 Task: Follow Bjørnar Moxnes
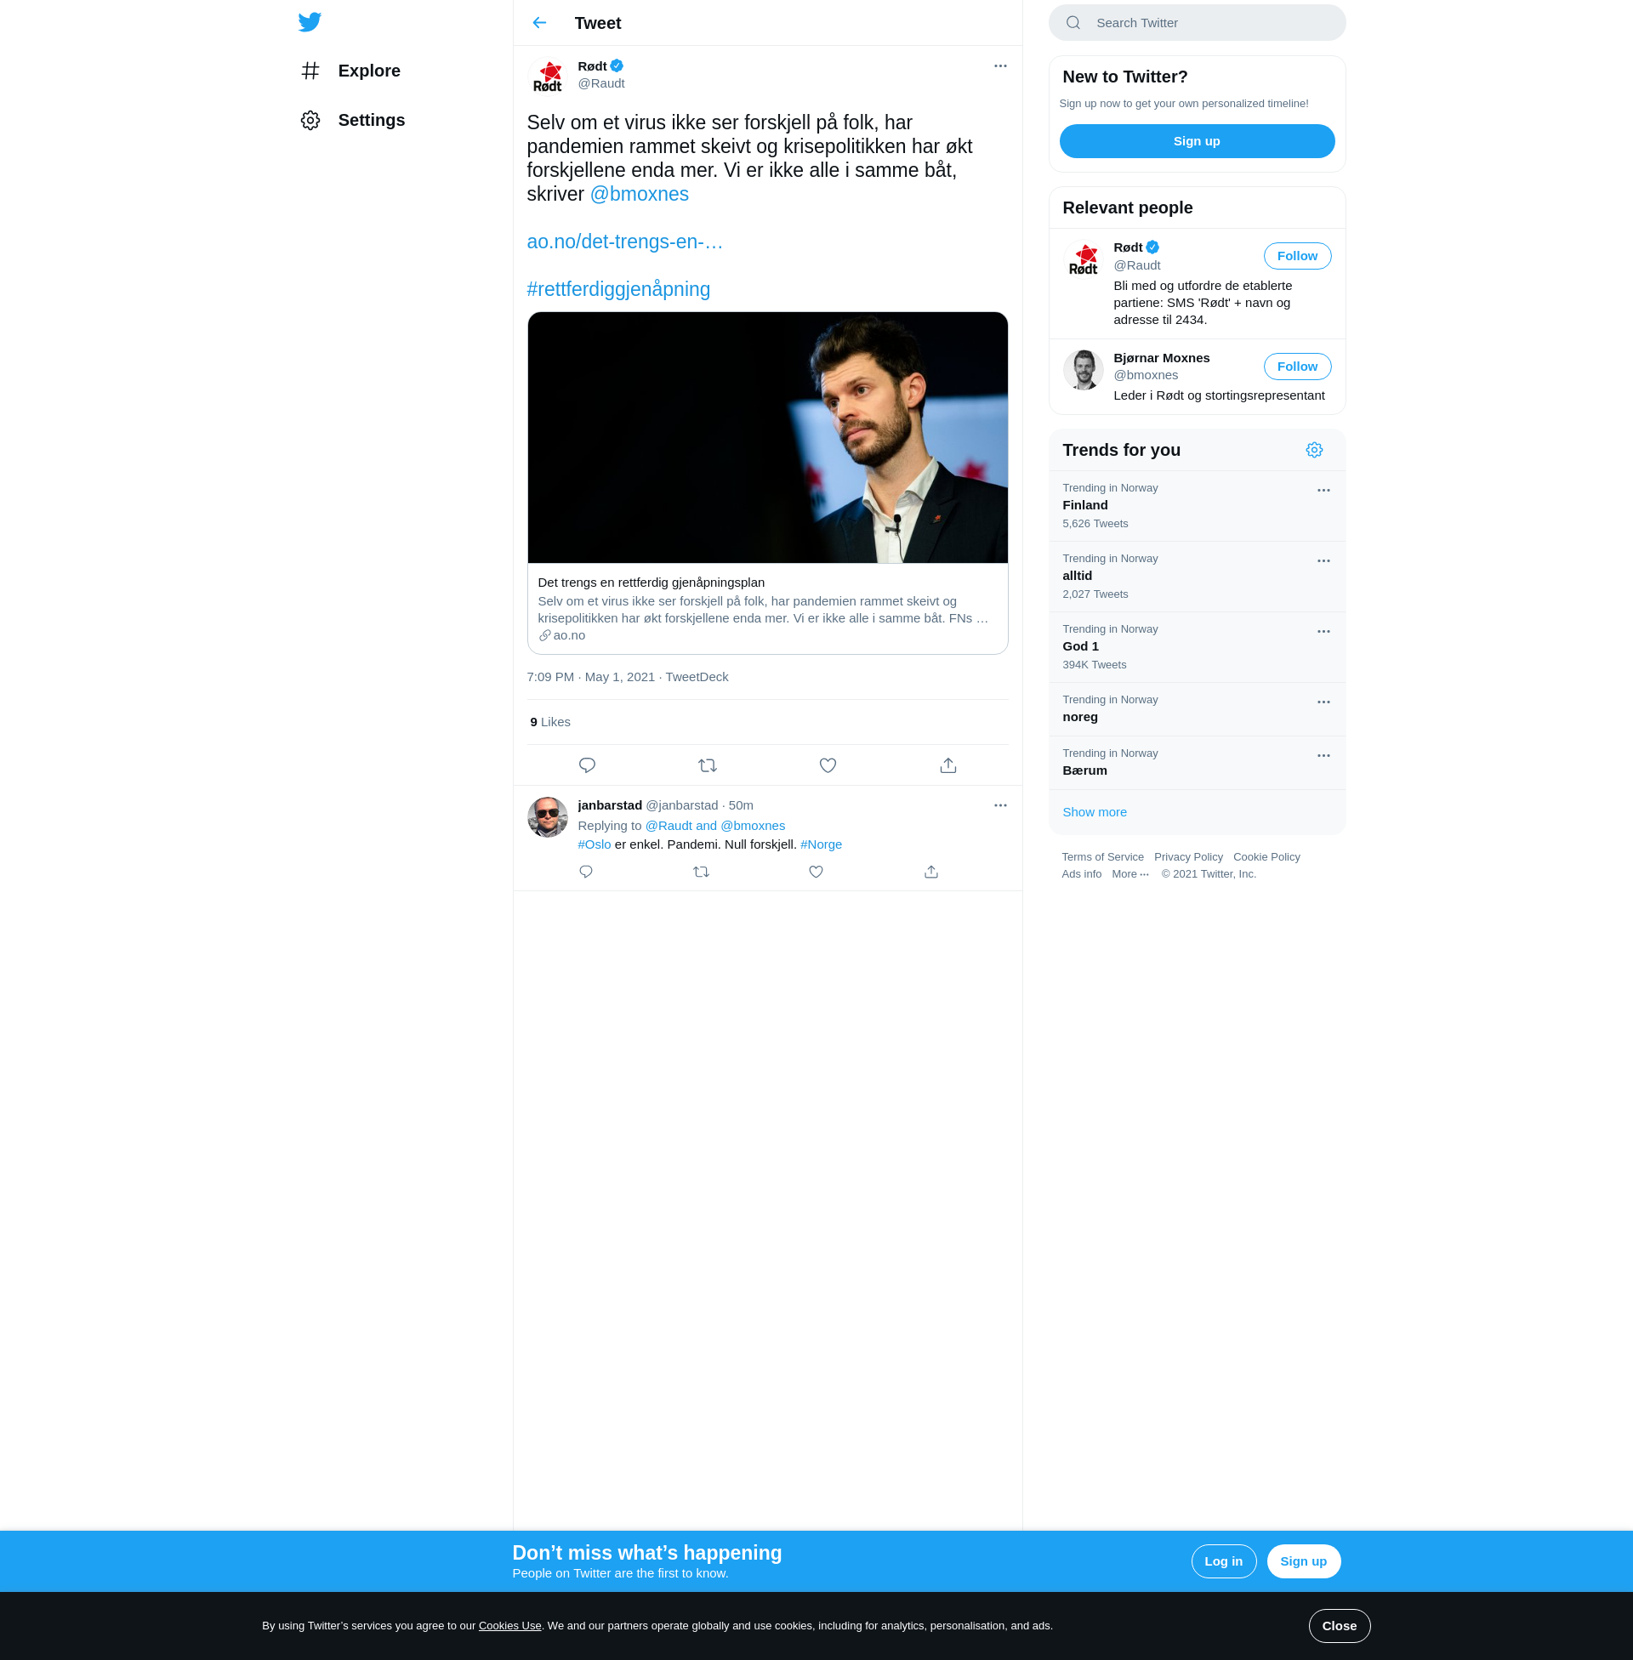tap(1297, 367)
